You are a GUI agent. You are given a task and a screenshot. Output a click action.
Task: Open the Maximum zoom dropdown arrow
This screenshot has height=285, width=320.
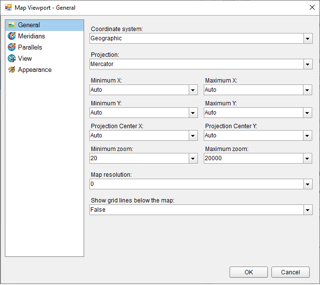coord(307,158)
